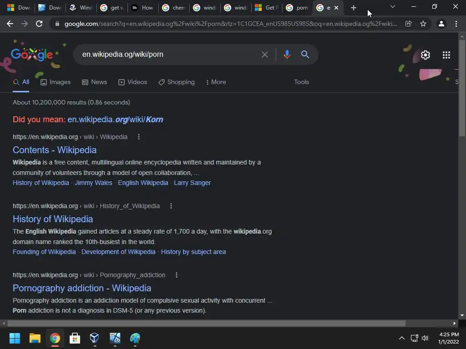Open the English Wikipedia sitelink
The image size is (466, 349).
[x=143, y=183]
